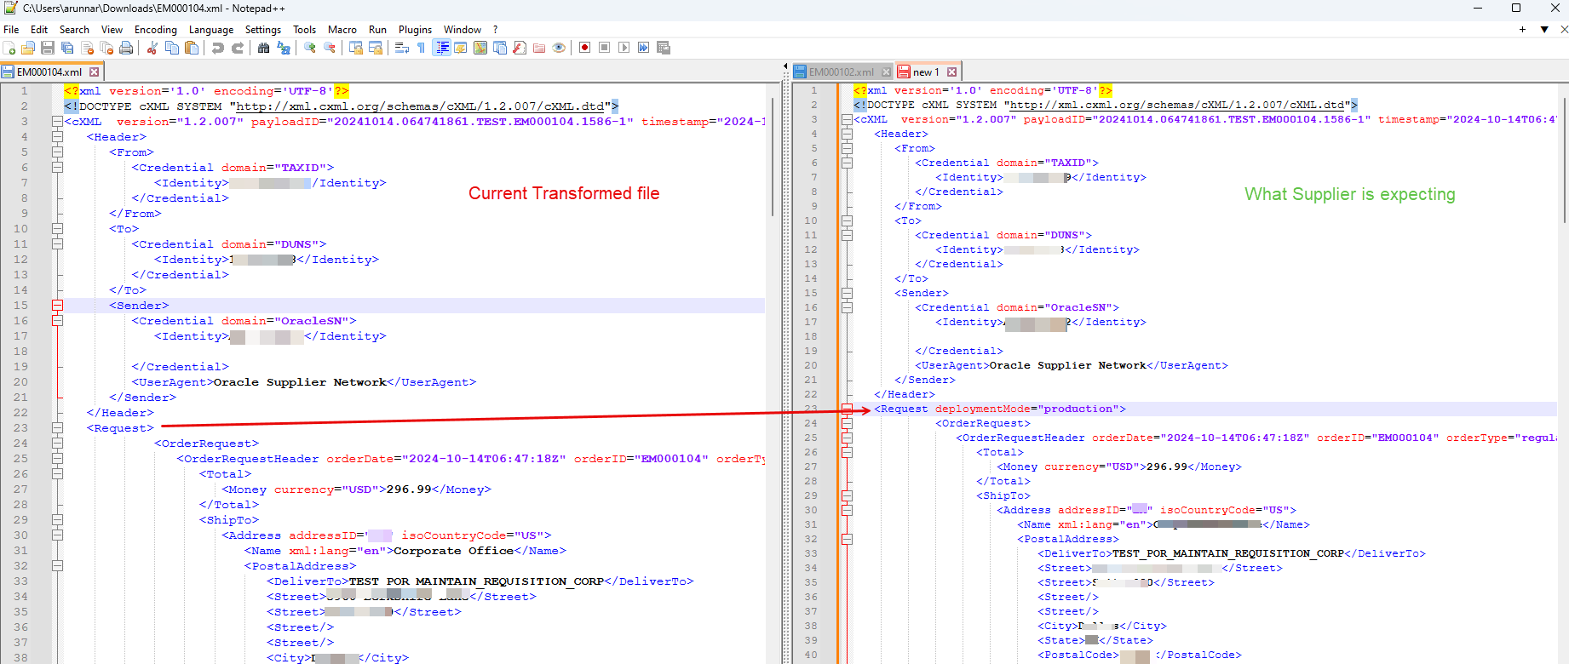Paste from clipboard toolbar icon

[192, 48]
